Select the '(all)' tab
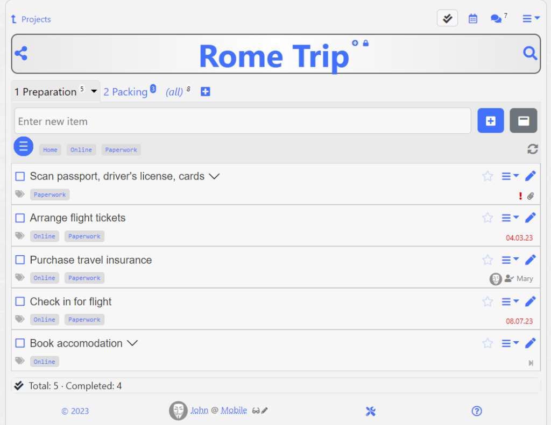This screenshot has width=551, height=425. click(174, 92)
